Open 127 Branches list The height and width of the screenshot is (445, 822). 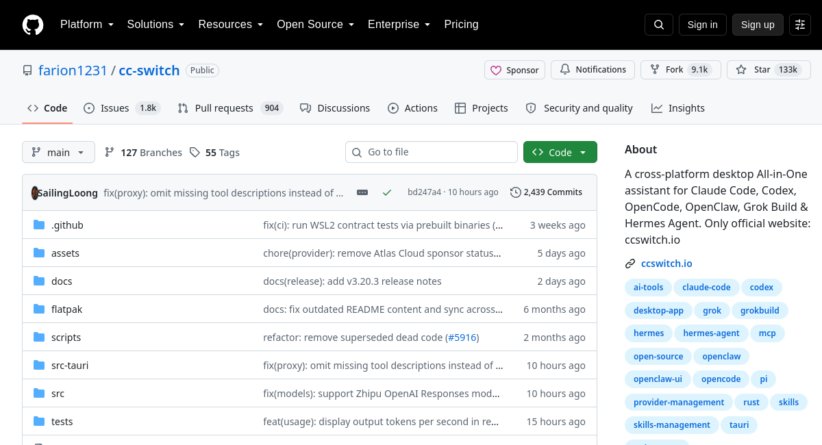(x=143, y=153)
